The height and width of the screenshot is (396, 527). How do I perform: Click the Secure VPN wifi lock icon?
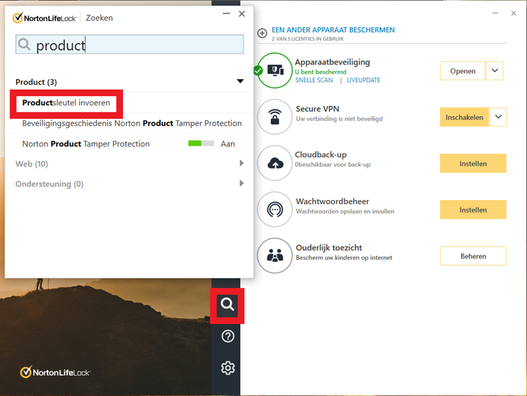(275, 117)
